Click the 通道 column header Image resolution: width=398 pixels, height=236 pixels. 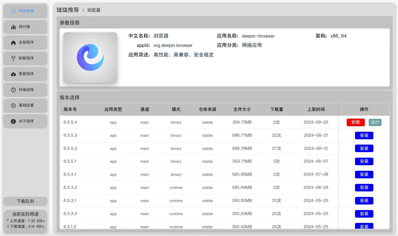pyautogui.click(x=145, y=109)
